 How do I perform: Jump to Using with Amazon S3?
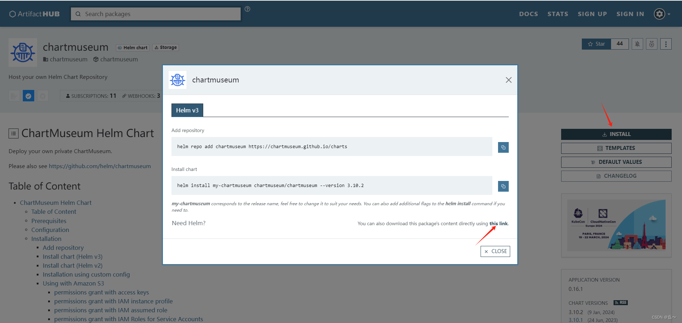tap(73, 283)
